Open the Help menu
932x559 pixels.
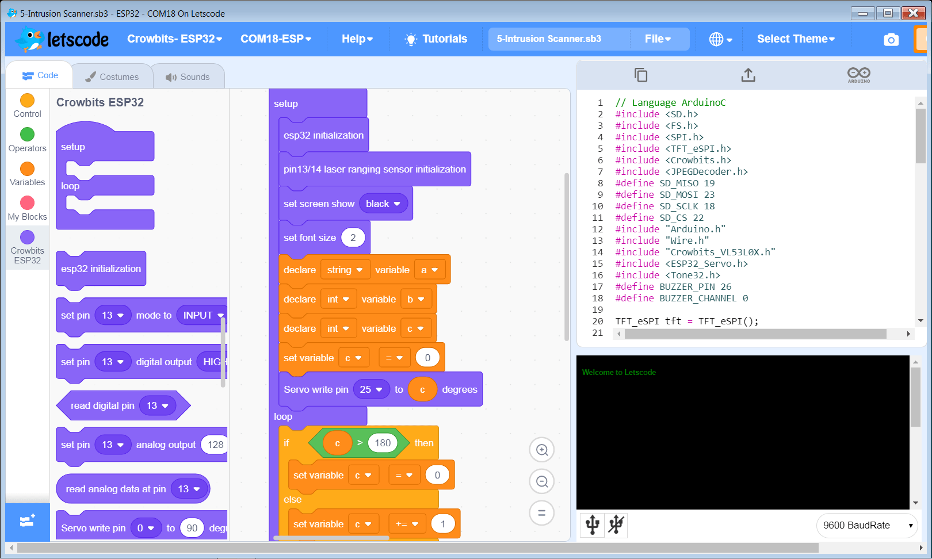357,39
